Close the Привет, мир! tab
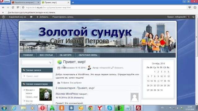The width and height of the screenshot is (198, 111). [x=68, y=2]
